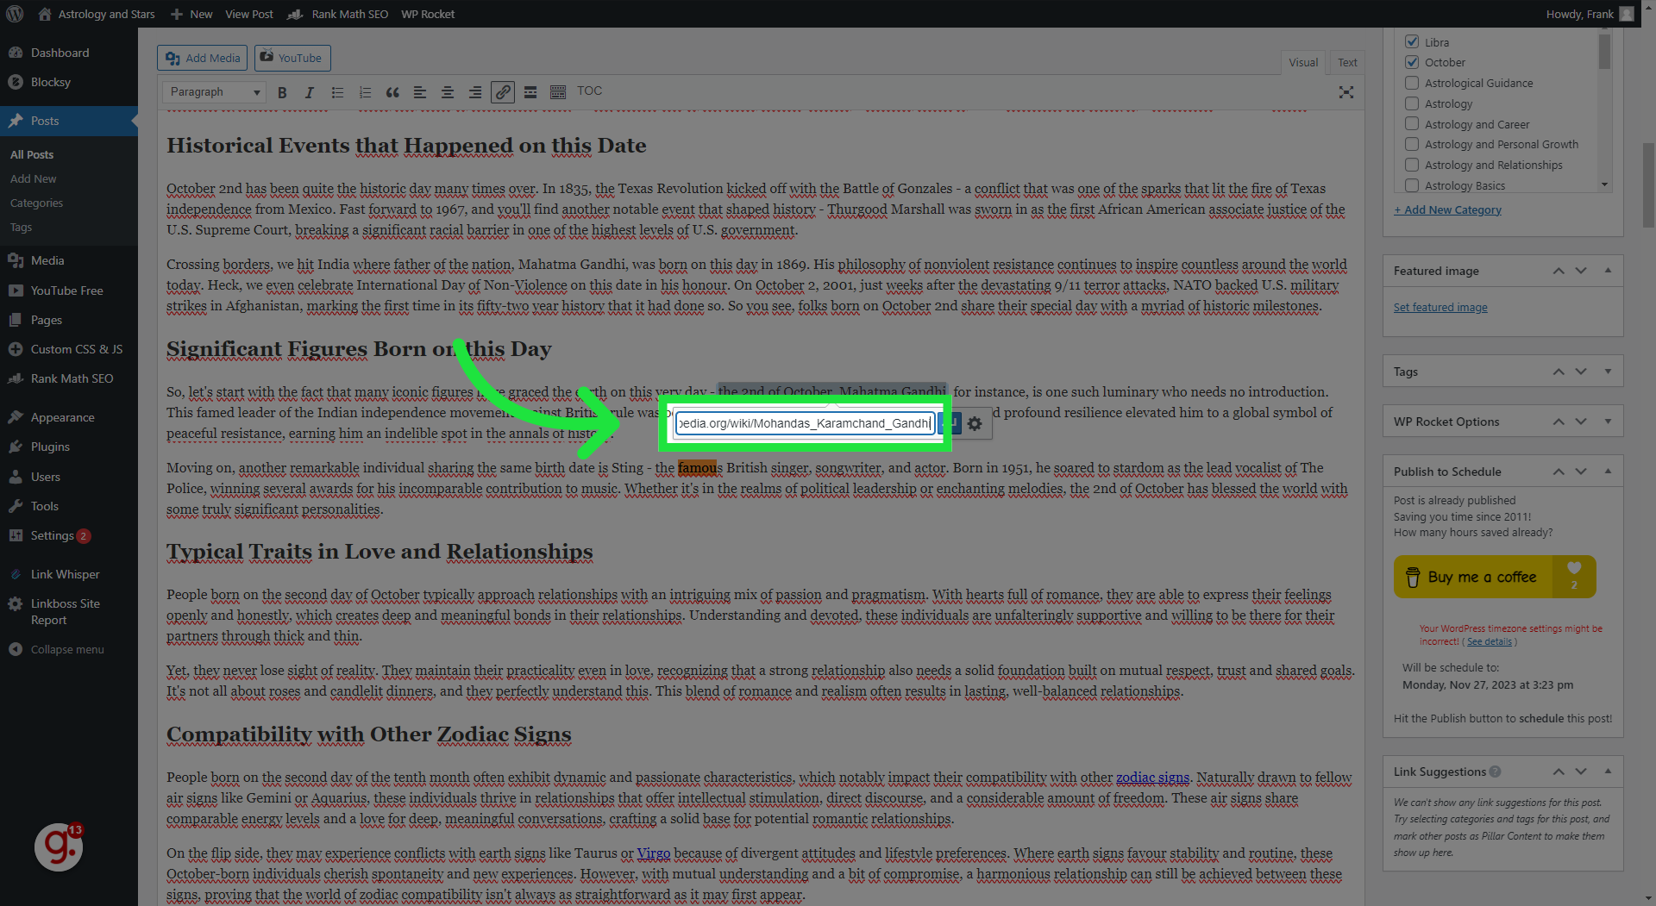Toggle the toolbar kitchen sink
Screen dimensions: 1656x906
558,92
